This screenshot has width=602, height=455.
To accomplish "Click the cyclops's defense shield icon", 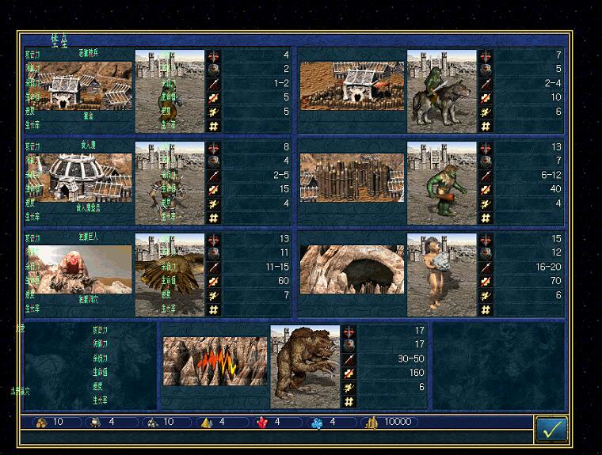I will pyautogui.click(x=486, y=253).
